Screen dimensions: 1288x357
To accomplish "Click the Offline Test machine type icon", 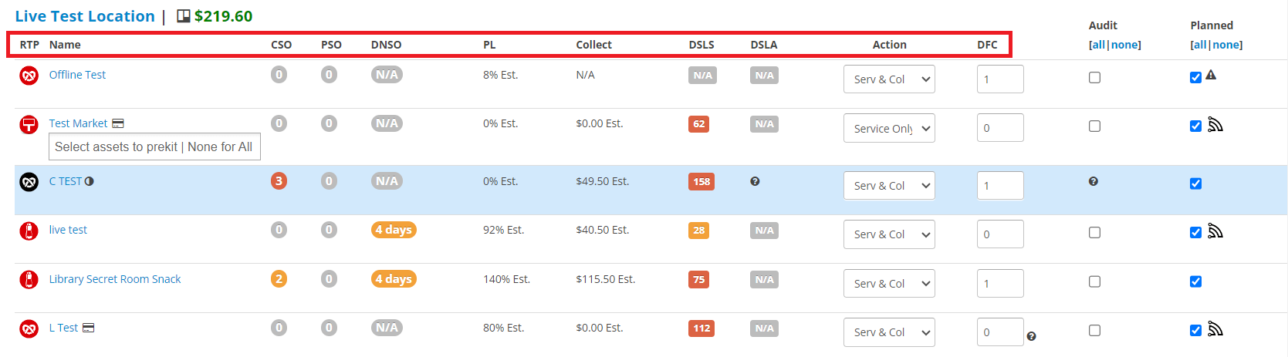I will coord(29,76).
